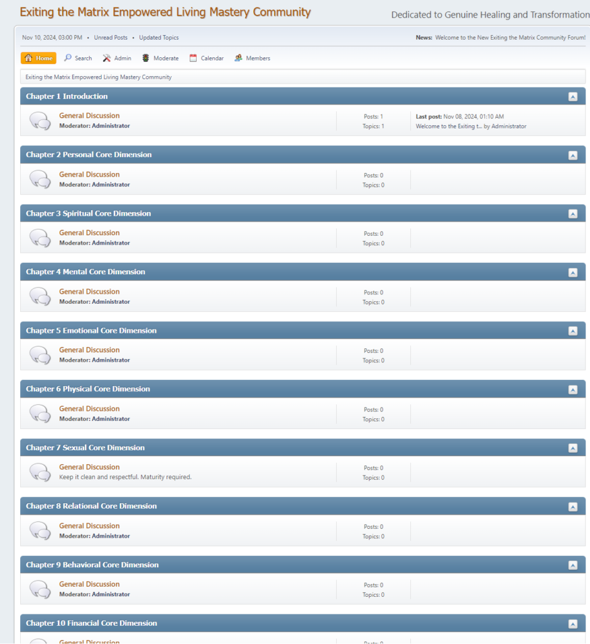
Task: Click the breadcrumb community name
Action: pyautogui.click(x=99, y=77)
